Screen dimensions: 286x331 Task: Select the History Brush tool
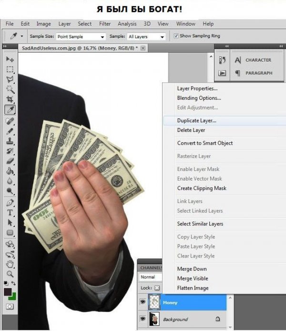pos(10,151)
